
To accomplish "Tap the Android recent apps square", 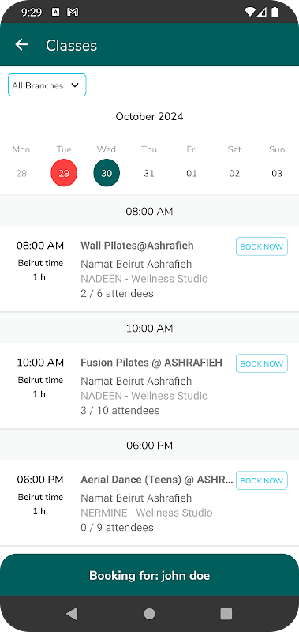I will (226, 614).
